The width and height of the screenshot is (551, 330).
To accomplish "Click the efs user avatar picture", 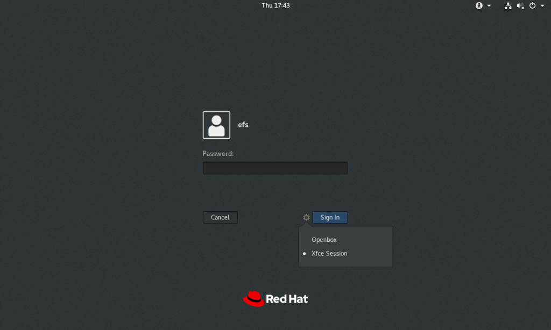I will [x=216, y=125].
